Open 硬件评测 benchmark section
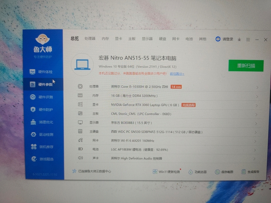Screen dimensions: 271x203 coord(41,97)
